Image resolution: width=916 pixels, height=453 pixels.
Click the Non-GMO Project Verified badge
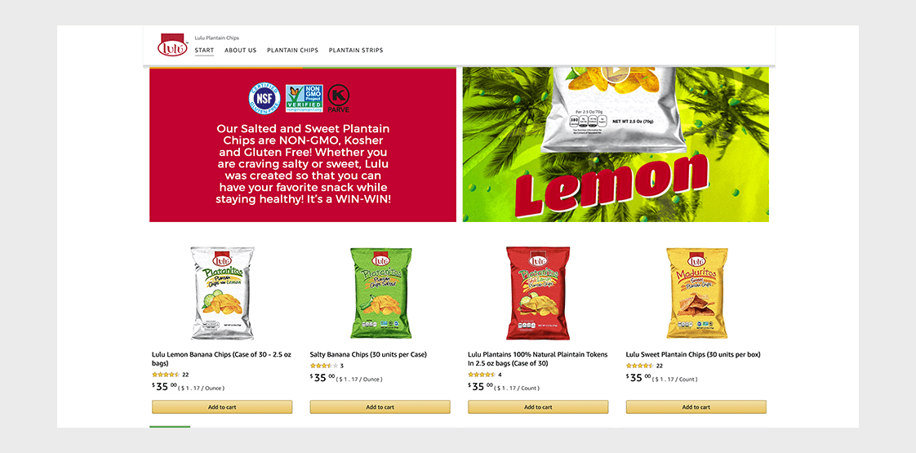pos(304,98)
